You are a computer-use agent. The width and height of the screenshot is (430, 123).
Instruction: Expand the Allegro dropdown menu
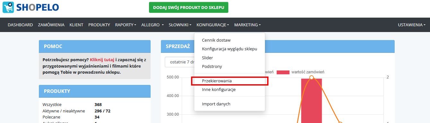tap(153, 25)
